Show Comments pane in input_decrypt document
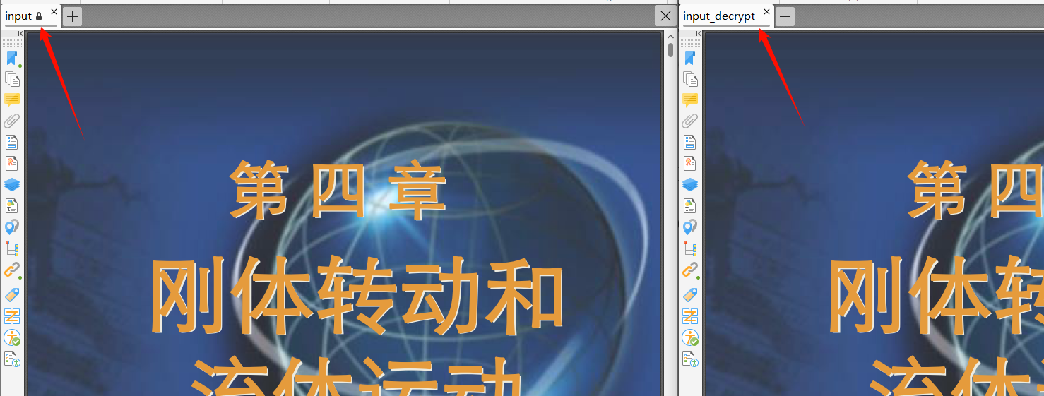Screen dimensions: 1044x396 click(690, 100)
